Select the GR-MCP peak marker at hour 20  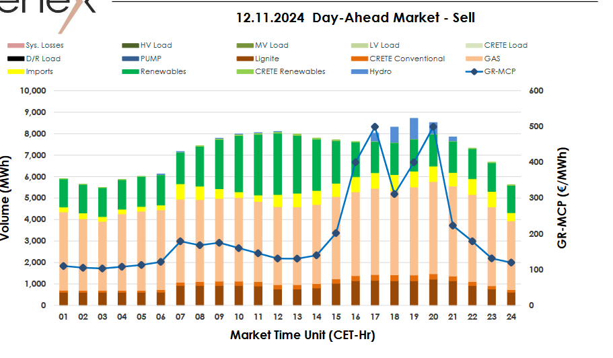[x=433, y=127]
